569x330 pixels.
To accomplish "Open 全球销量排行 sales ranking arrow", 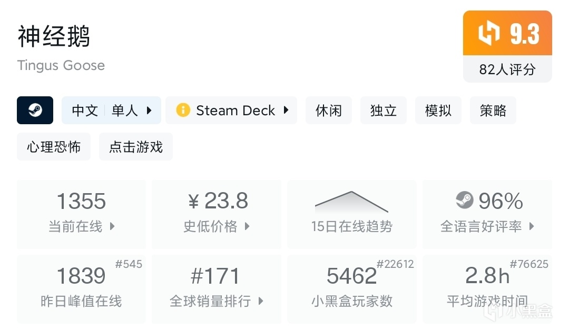I will [261, 301].
